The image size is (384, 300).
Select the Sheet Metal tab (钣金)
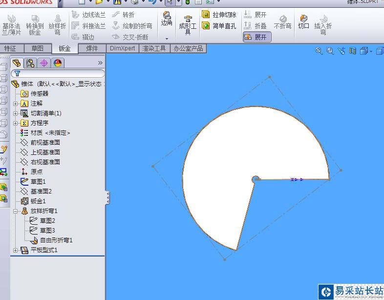pos(65,48)
